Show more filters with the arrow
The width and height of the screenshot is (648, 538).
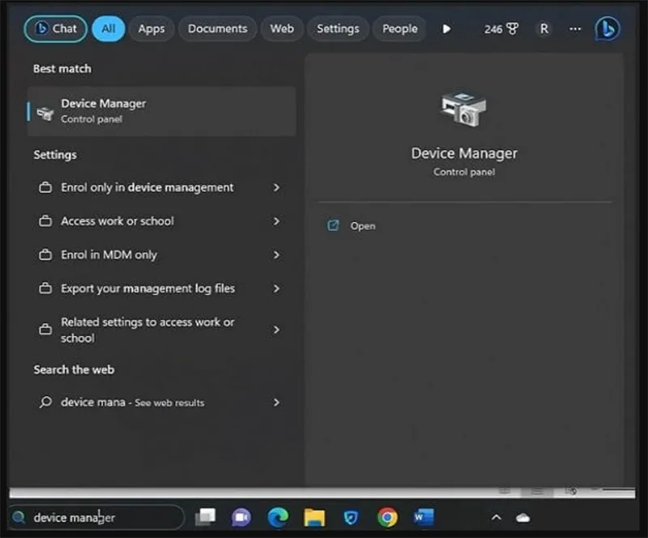[x=446, y=29]
